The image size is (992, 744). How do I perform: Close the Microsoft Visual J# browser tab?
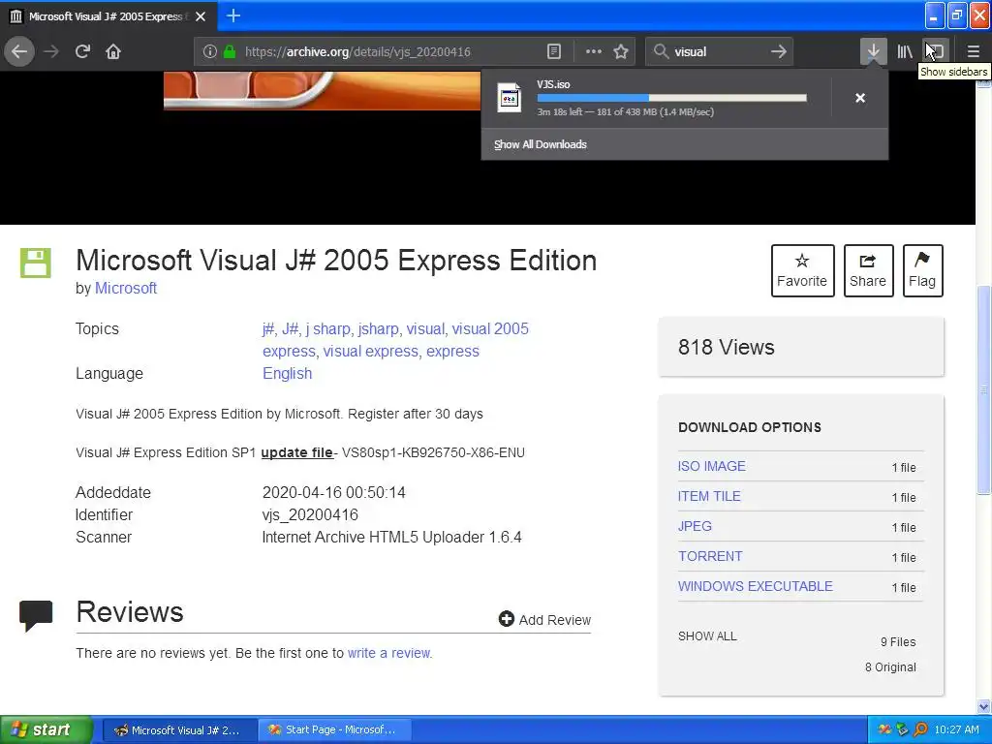coord(201,16)
